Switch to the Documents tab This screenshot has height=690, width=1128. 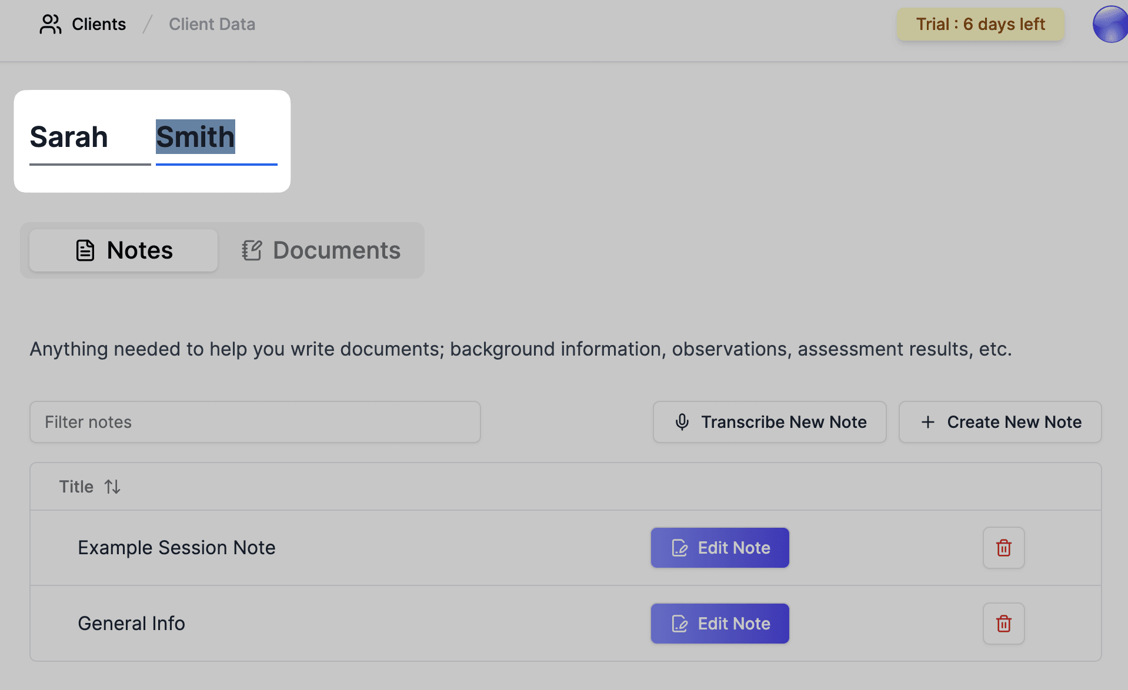[321, 250]
